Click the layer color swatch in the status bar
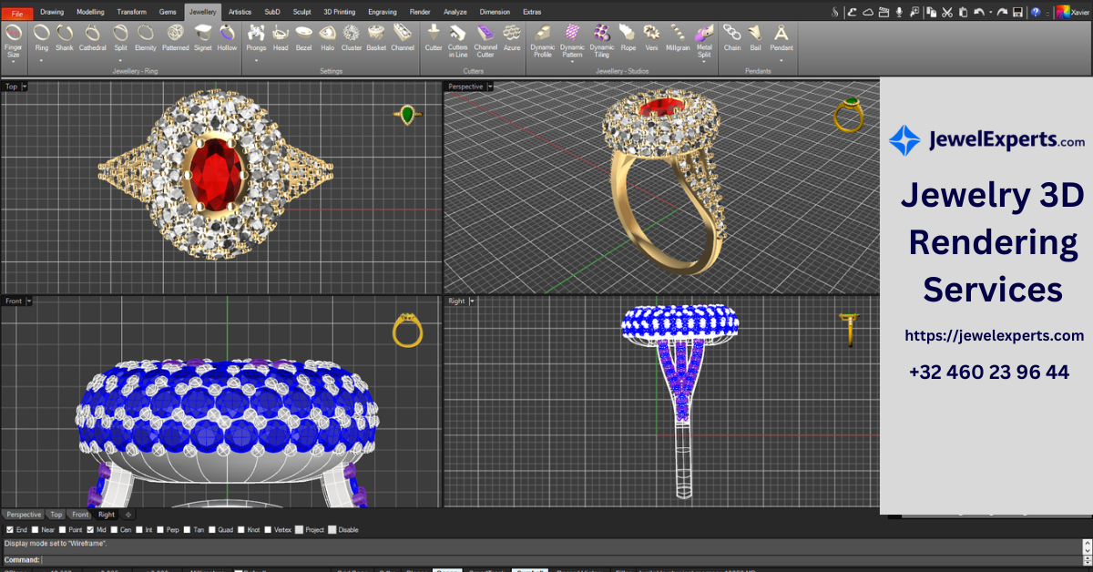The width and height of the screenshot is (1093, 572). pyautogui.click(x=238, y=568)
